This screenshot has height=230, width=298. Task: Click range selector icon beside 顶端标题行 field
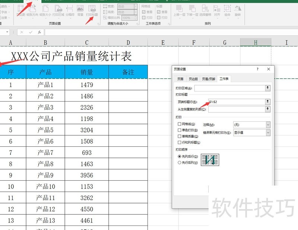point(267,102)
